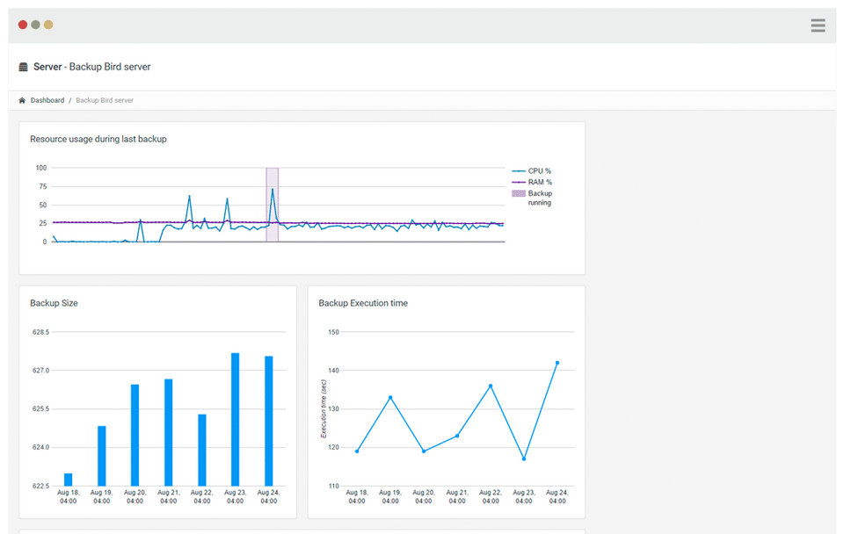Click the Backup Bird server breadcrumb
This screenshot has height=534, width=844.
pyautogui.click(x=105, y=100)
